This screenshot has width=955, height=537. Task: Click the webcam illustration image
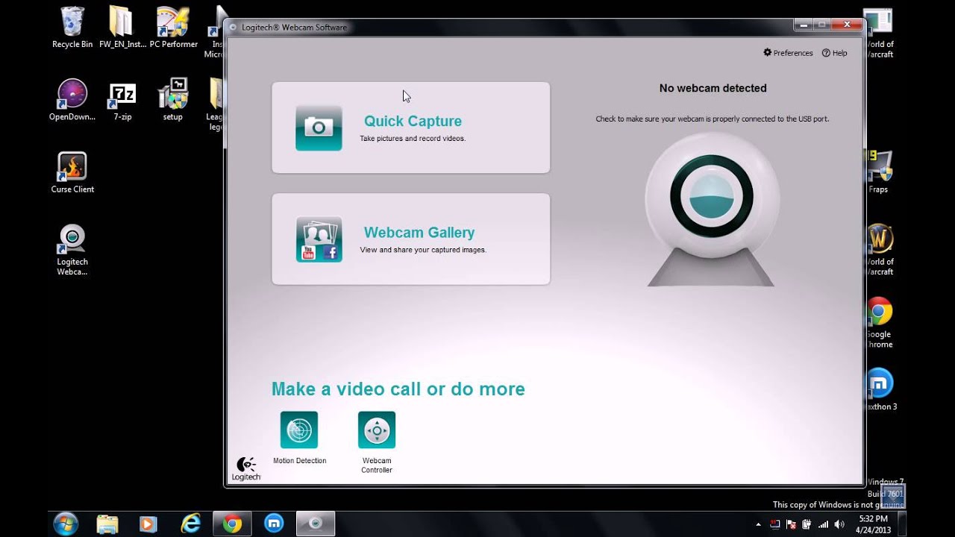pyautogui.click(x=711, y=210)
